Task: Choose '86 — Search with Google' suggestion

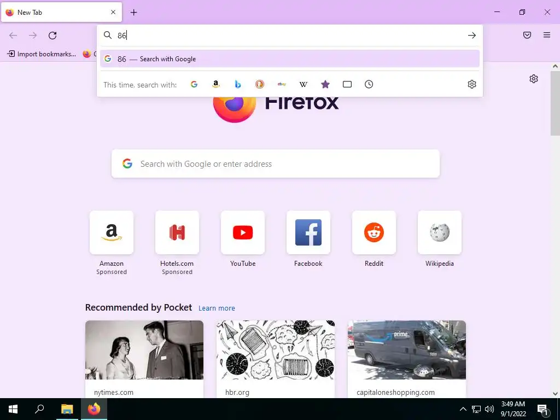Action: click(290, 59)
